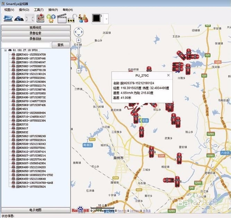
Task: Switch to the 电子地图 panel
Action: [35, 210]
